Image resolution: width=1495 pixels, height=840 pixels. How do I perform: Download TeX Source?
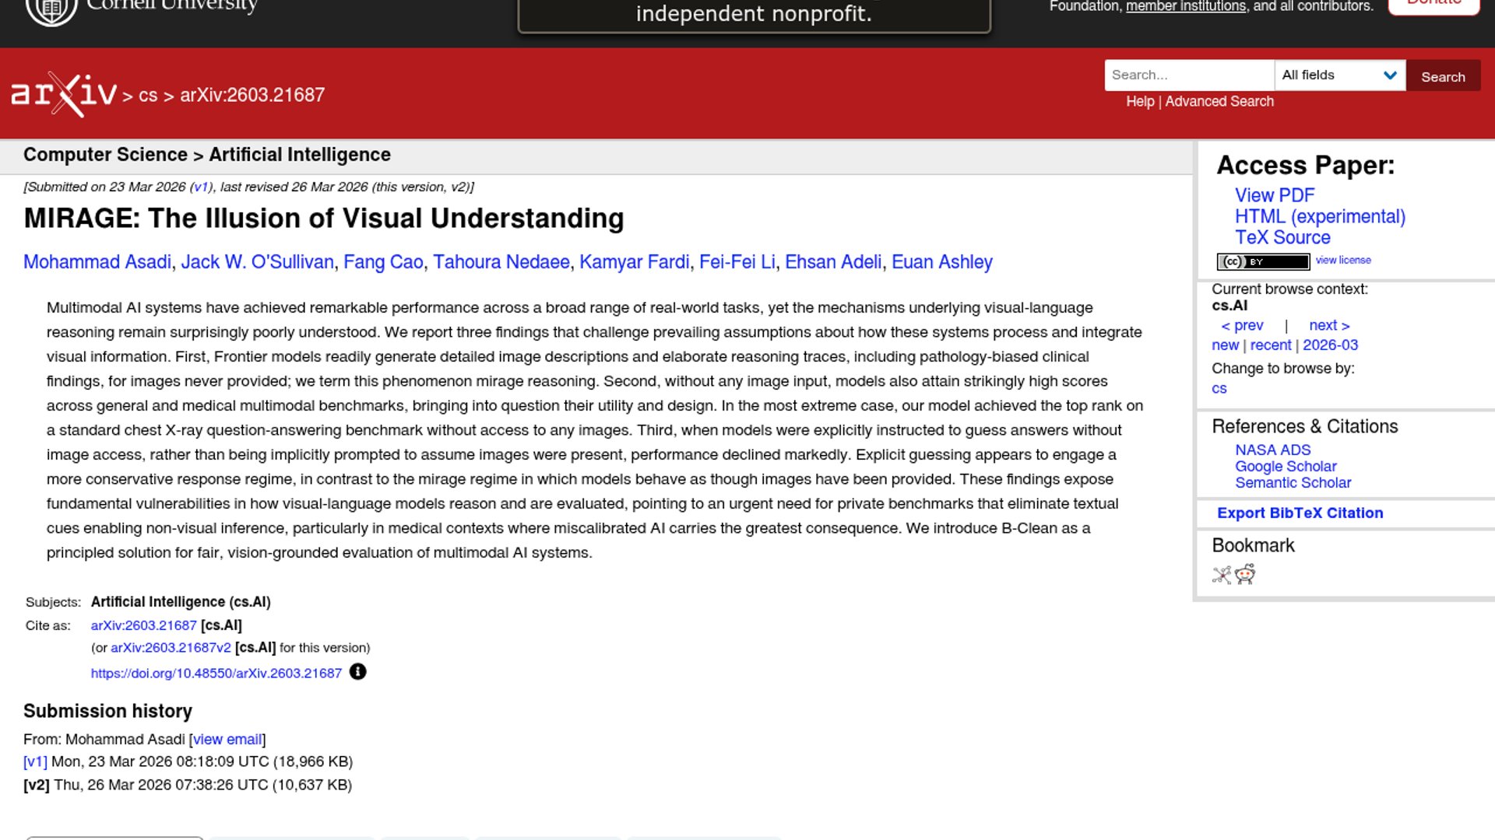tap(1282, 237)
